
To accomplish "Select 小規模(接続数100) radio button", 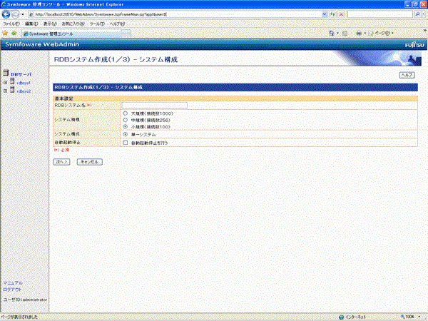I will (126, 127).
